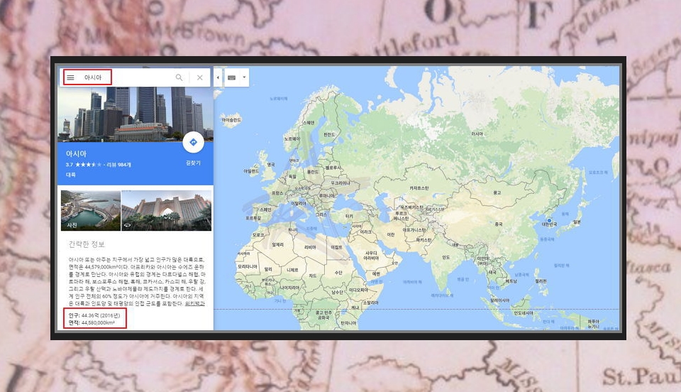Screen dimensions: 681x392
Task: Expand the input tools dropdown arrow
Action: pos(244,77)
